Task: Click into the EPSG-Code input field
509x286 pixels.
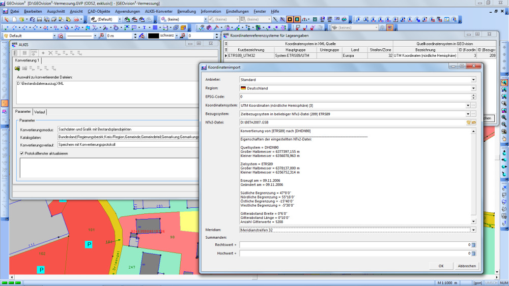Action: (355, 97)
